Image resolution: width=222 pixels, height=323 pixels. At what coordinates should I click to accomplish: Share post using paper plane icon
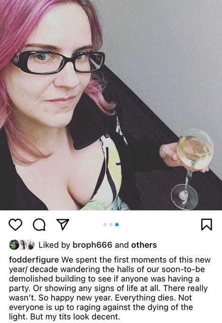tap(63, 224)
